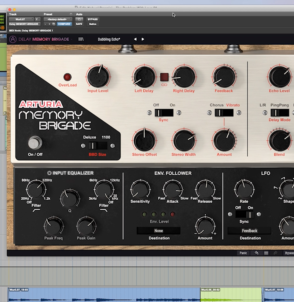
Task: Open the Arturia logo main menu
Action: (x=13, y=39)
